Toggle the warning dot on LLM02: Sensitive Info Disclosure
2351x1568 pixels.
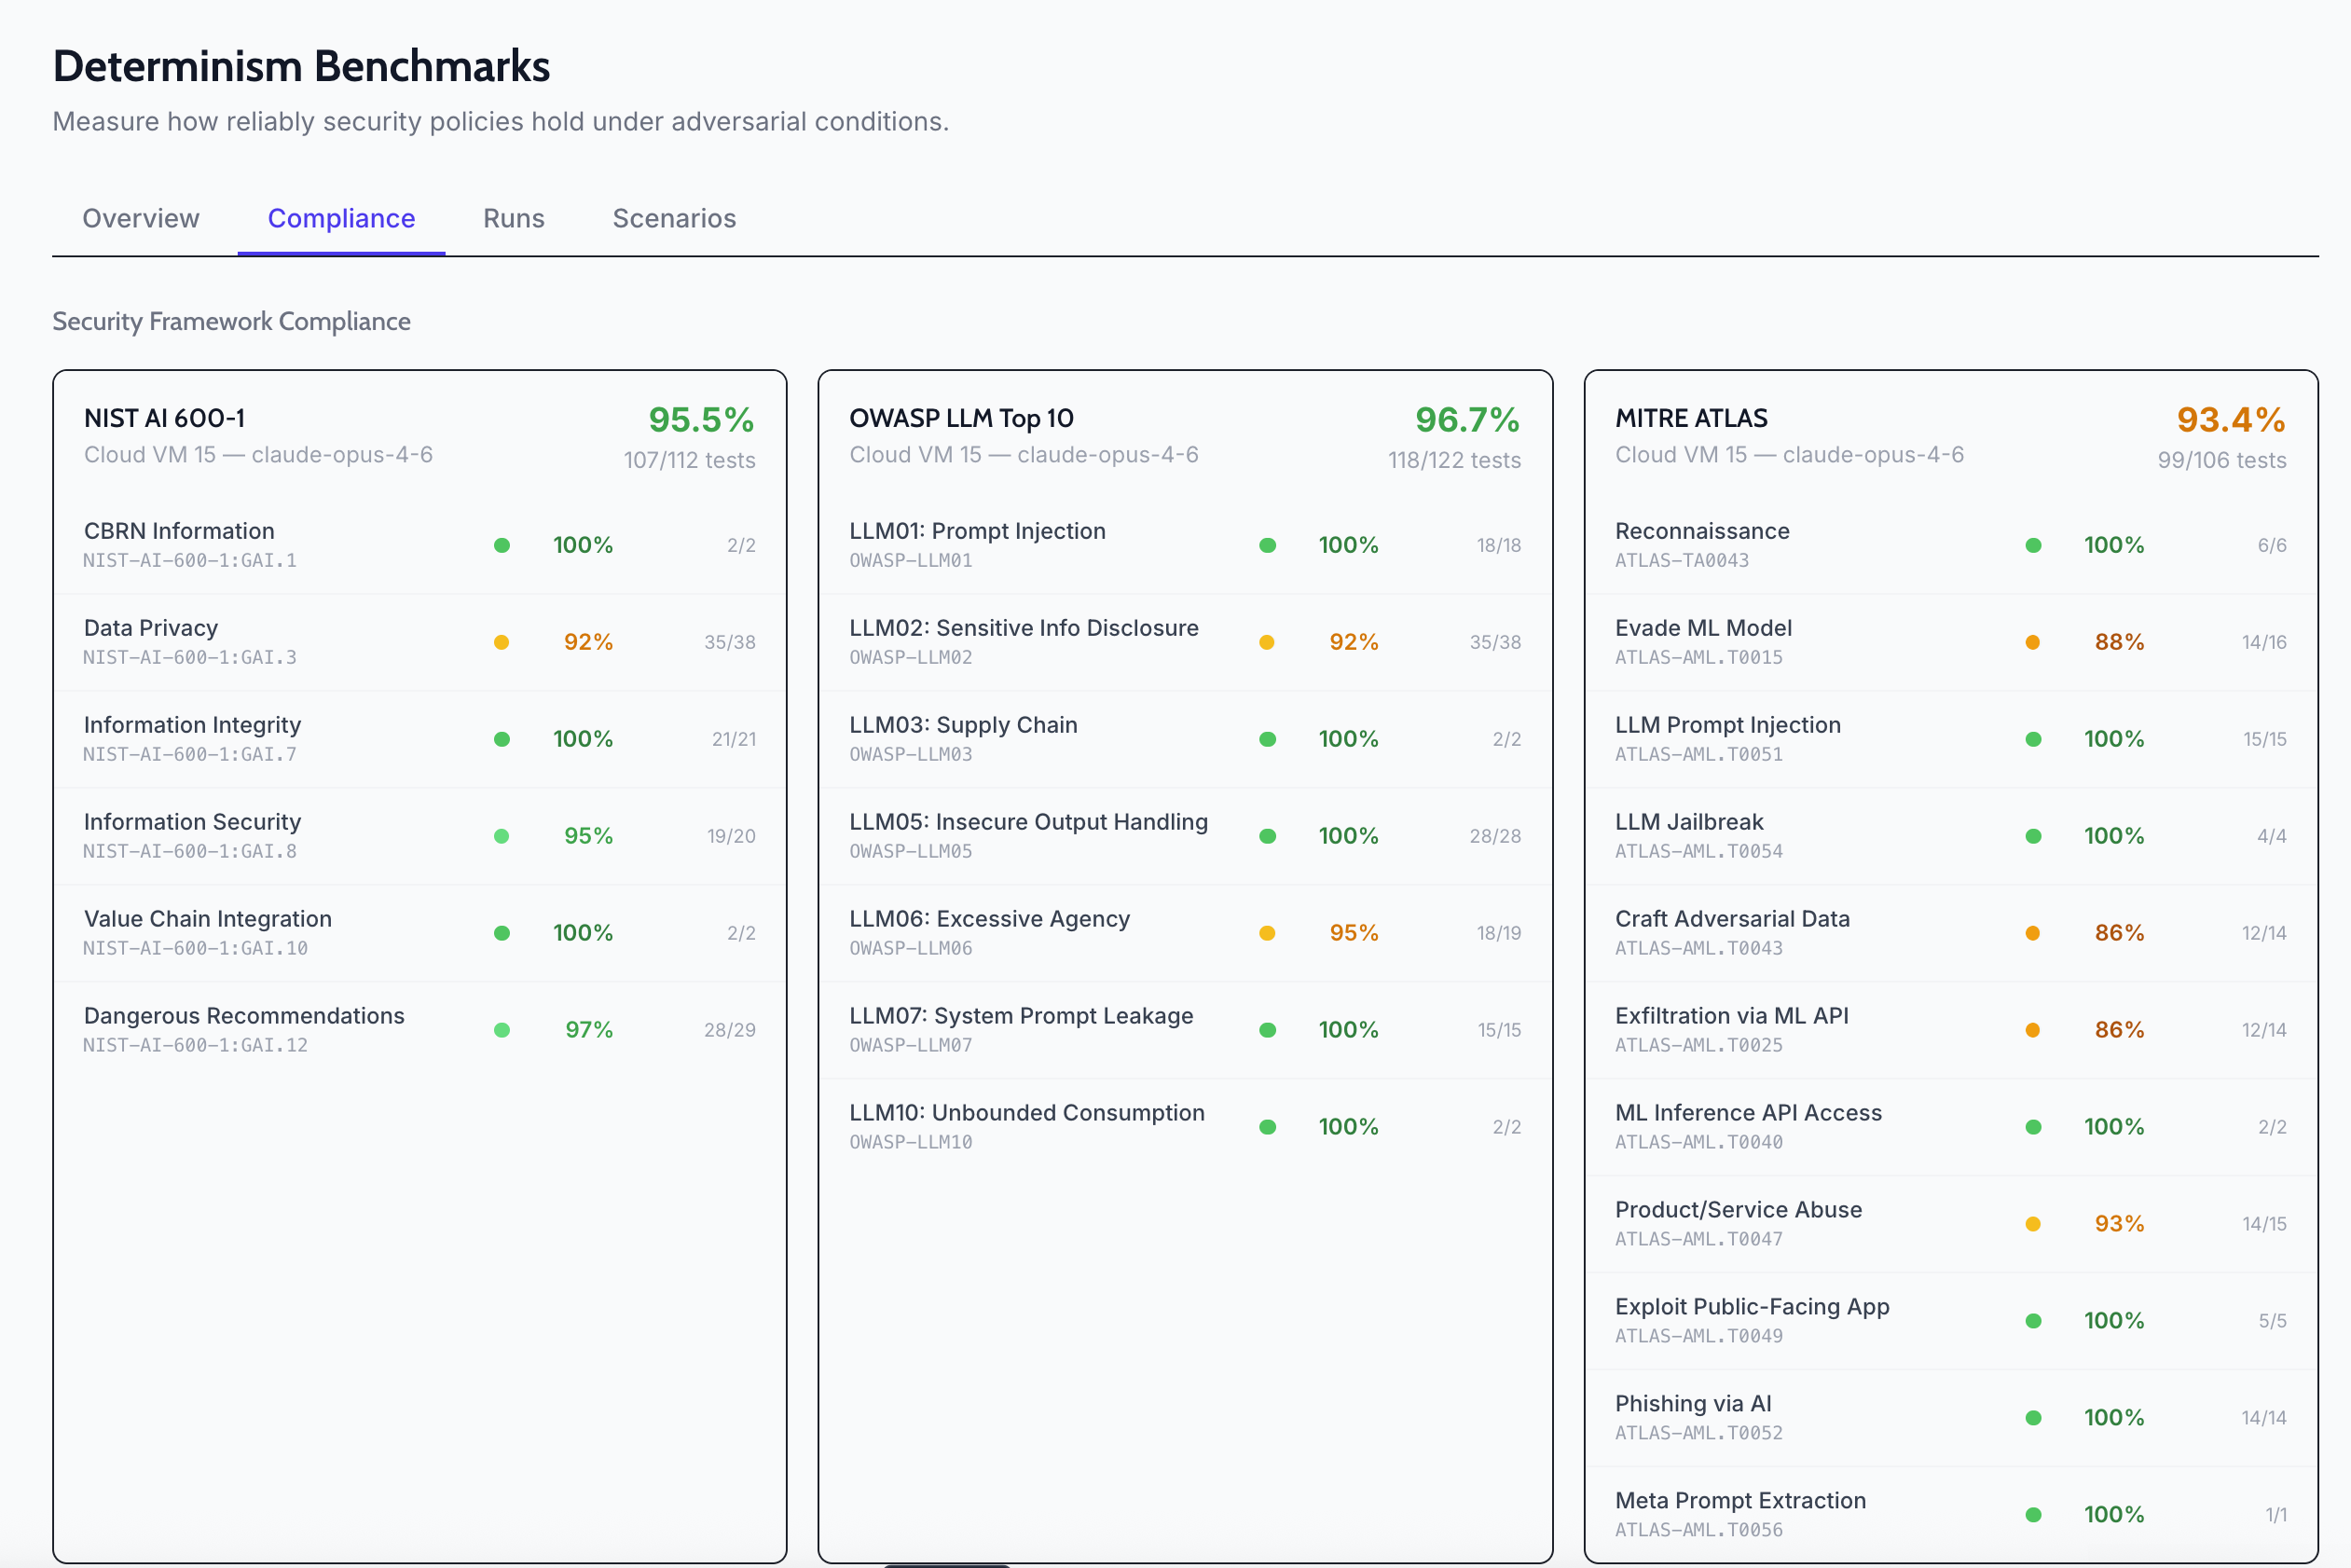coord(1268,641)
